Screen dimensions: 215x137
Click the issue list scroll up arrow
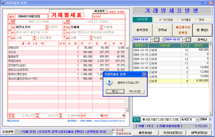coord(210,45)
